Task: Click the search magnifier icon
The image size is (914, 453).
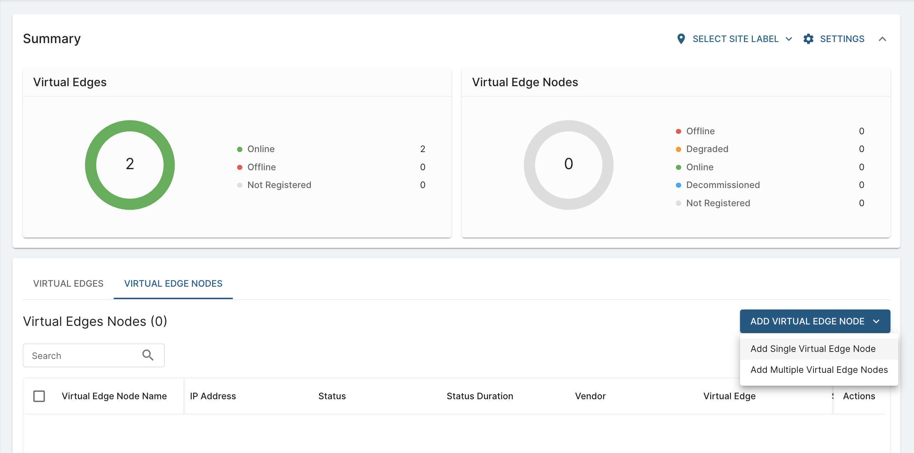Action: tap(148, 355)
